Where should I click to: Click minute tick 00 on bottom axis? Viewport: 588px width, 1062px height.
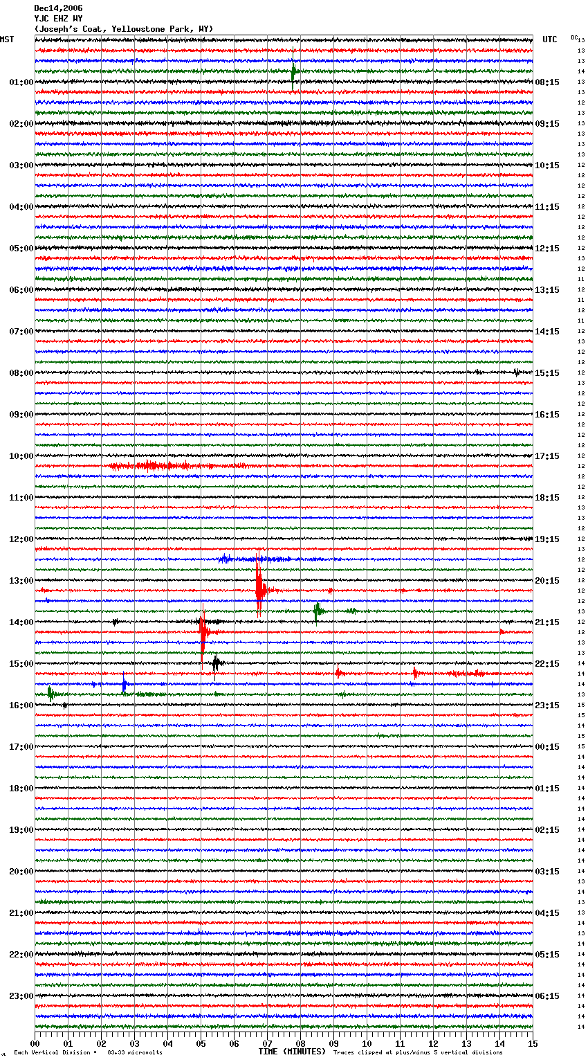(x=35, y=1043)
